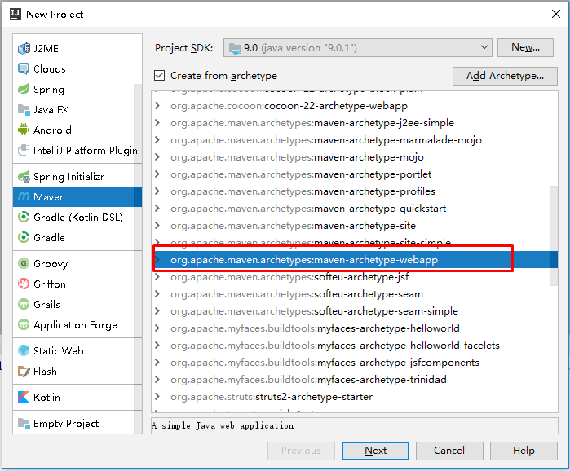This screenshot has width=570, height=471.
Task: Uncheck Create from archetype checkbox
Action: (x=160, y=76)
